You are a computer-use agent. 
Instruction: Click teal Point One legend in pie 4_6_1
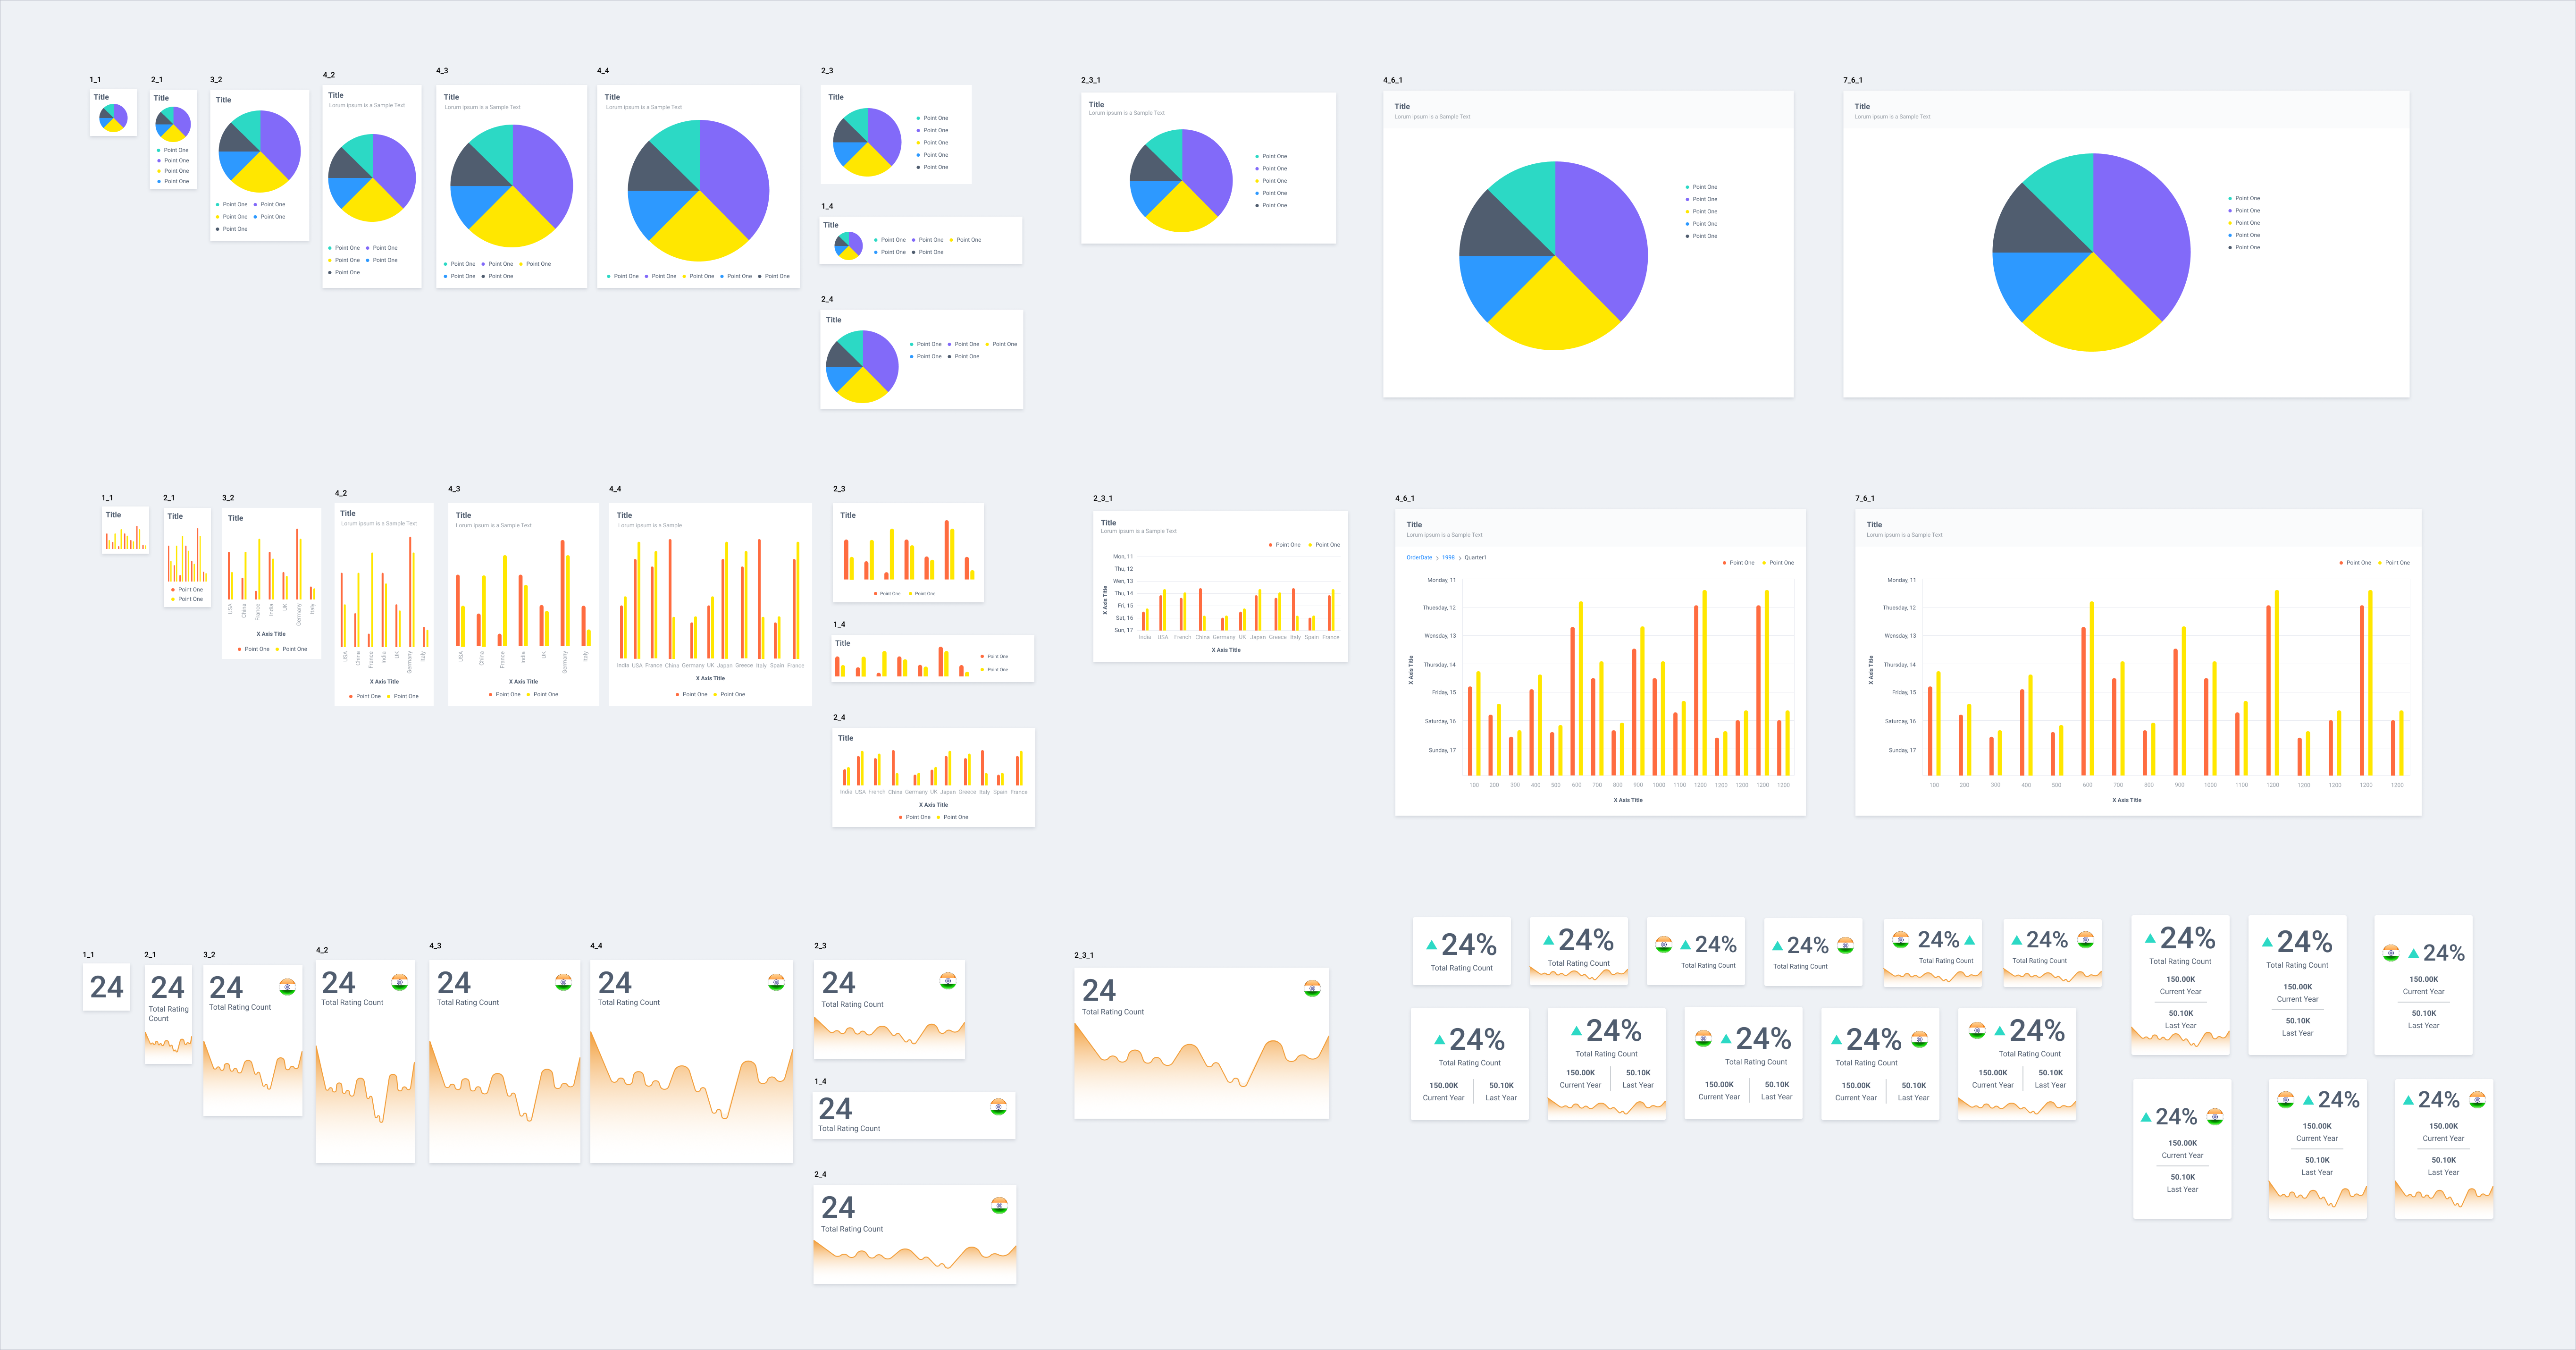(1701, 187)
